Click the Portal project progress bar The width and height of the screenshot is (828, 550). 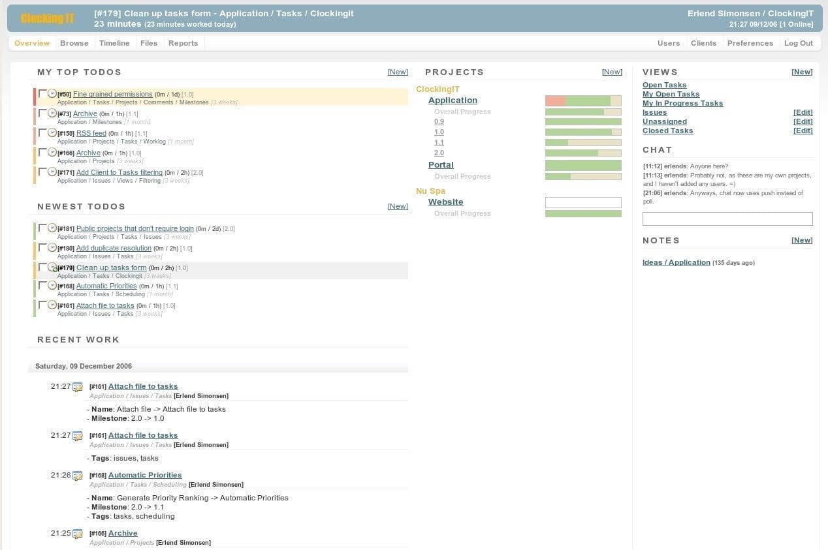tap(583, 166)
